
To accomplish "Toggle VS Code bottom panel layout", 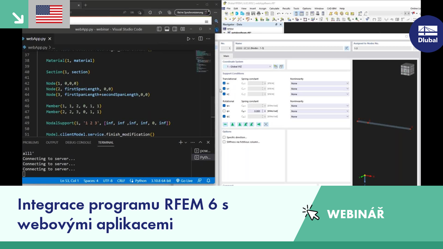I will [167, 29].
